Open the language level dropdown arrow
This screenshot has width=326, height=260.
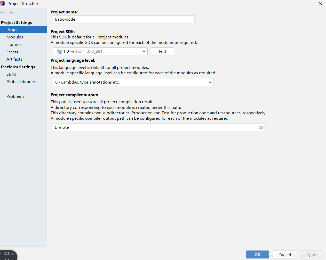210,82
